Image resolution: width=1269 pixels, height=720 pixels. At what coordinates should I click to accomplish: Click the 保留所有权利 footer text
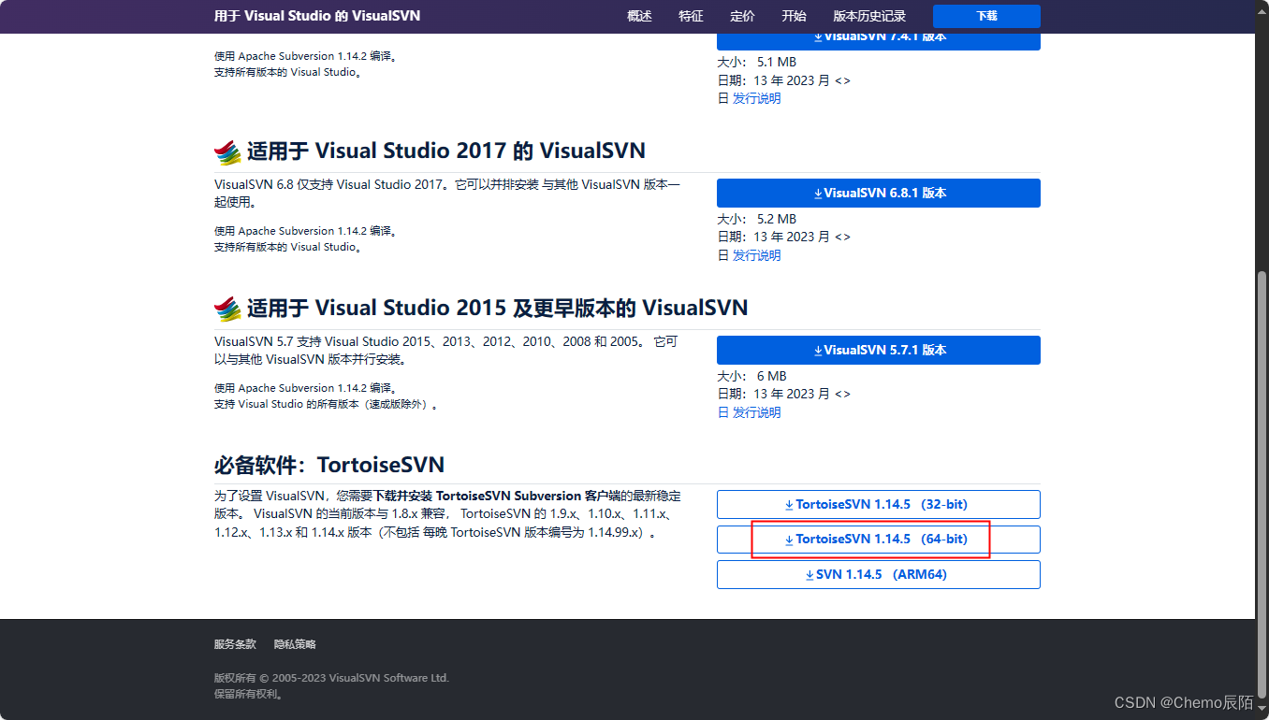coord(248,695)
